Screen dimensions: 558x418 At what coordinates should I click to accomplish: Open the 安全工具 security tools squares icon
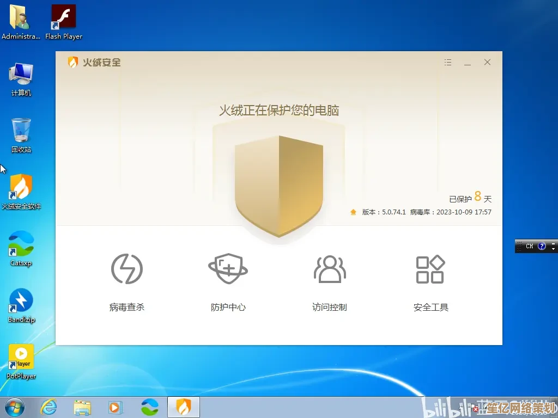pyautogui.click(x=430, y=269)
